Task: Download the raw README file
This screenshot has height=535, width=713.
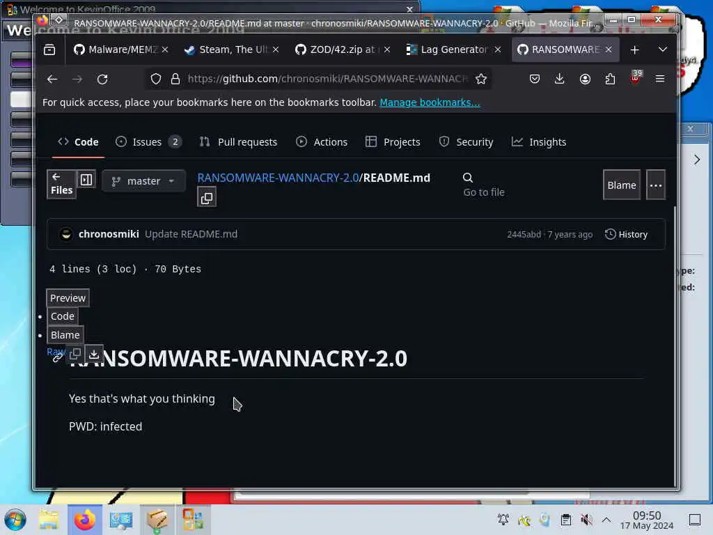Action: (x=94, y=353)
